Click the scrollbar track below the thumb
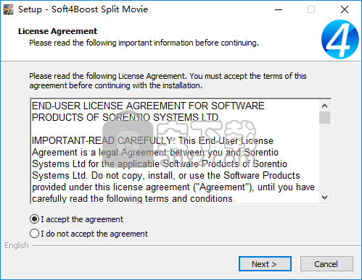This screenshot has width=362, height=280. point(324,158)
